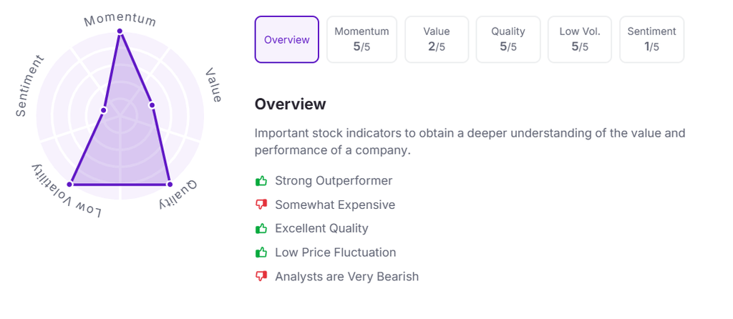Screen dimensions: 733x319
Task: Click thumbs-up icon beside Strong Outperformer
Action: (x=261, y=181)
